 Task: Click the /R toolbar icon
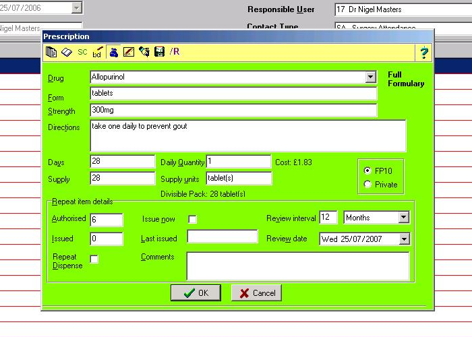(175, 52)
